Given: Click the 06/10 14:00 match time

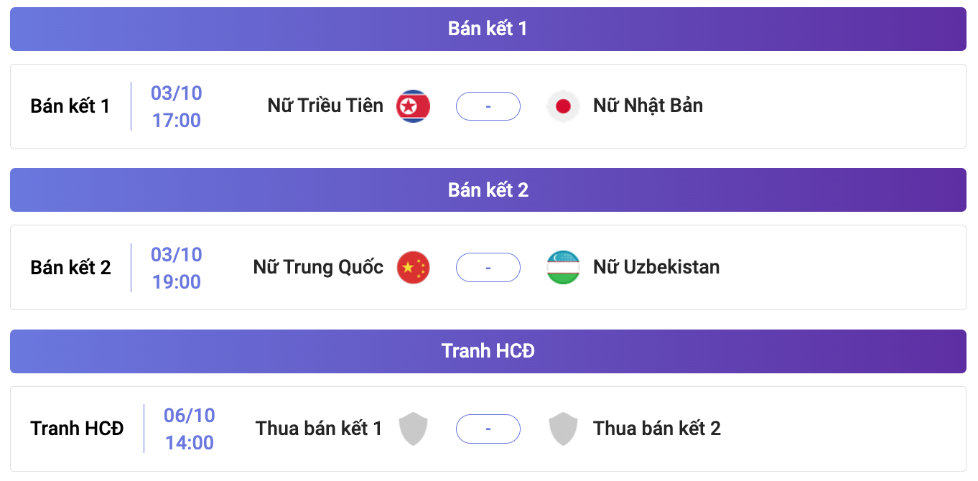Looking at the screenshot, I should [190, 429].
